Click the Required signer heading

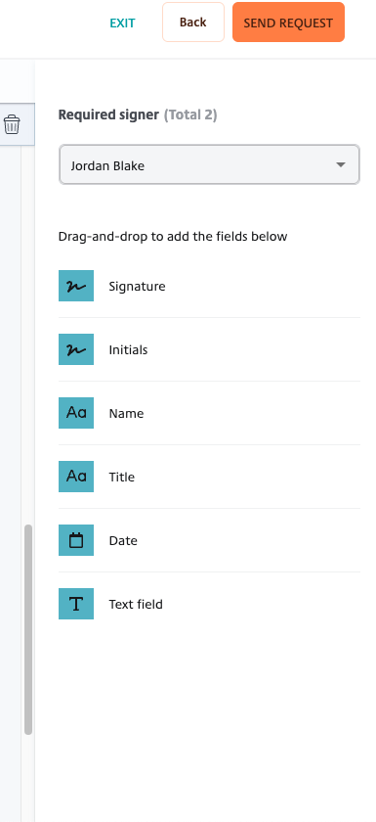tap(108, 114)
